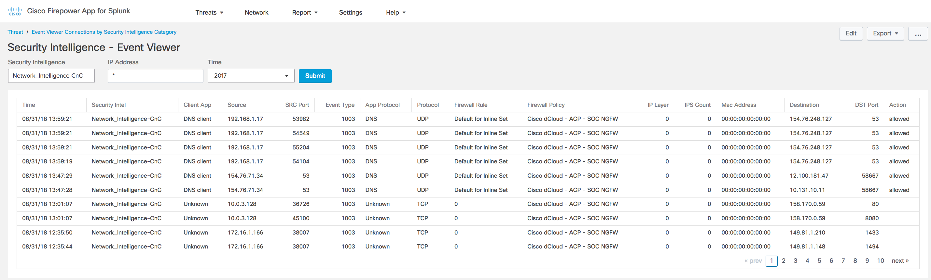931x280 pixels.
Task: Click the Edit button
Action: coord(851,33)
